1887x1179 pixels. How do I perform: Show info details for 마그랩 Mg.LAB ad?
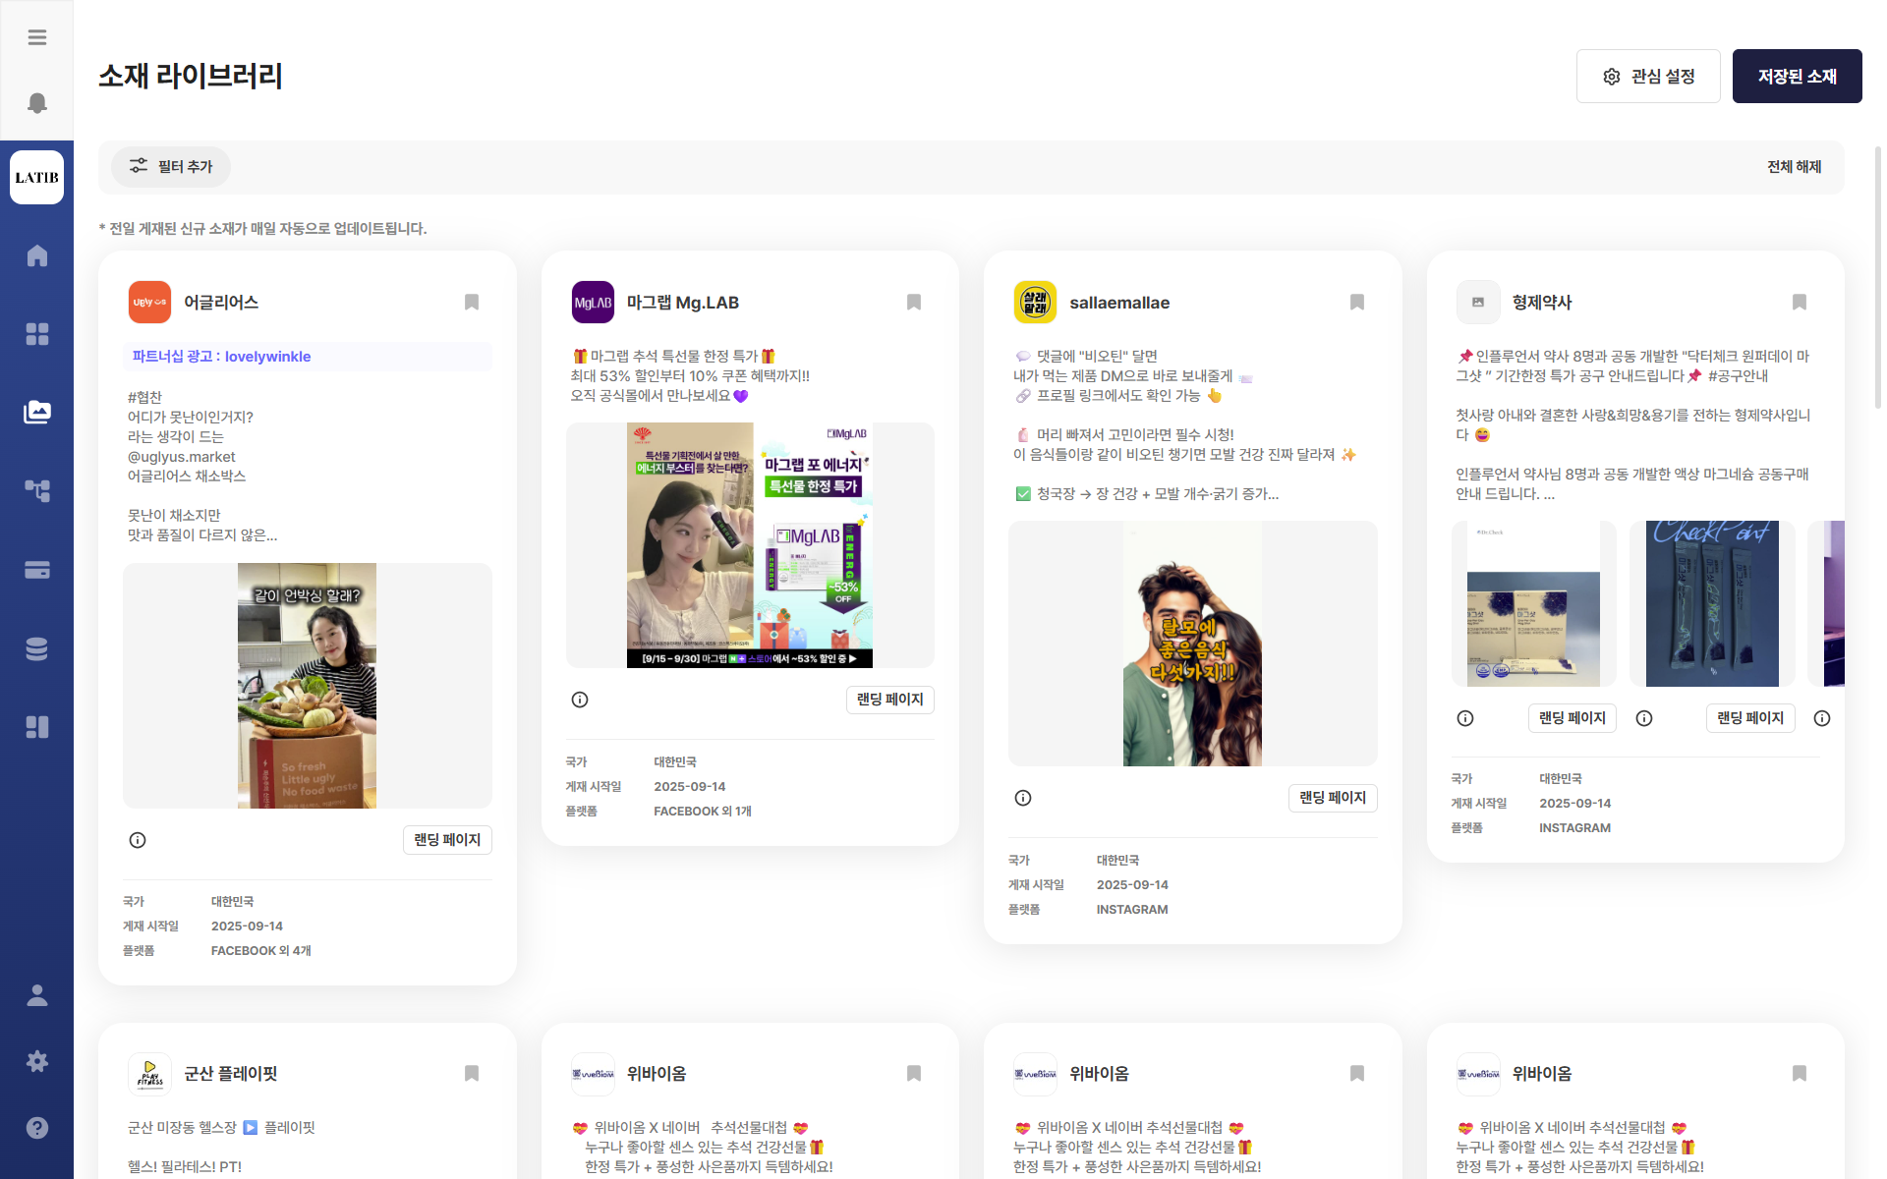click(x=580, y=700)
